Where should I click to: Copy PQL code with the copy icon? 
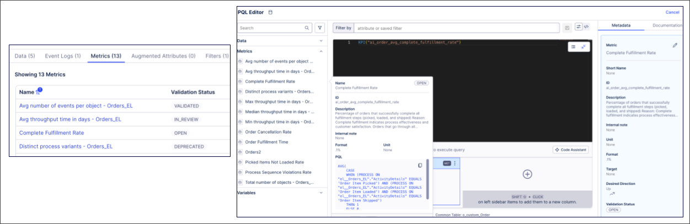point(420,165)
